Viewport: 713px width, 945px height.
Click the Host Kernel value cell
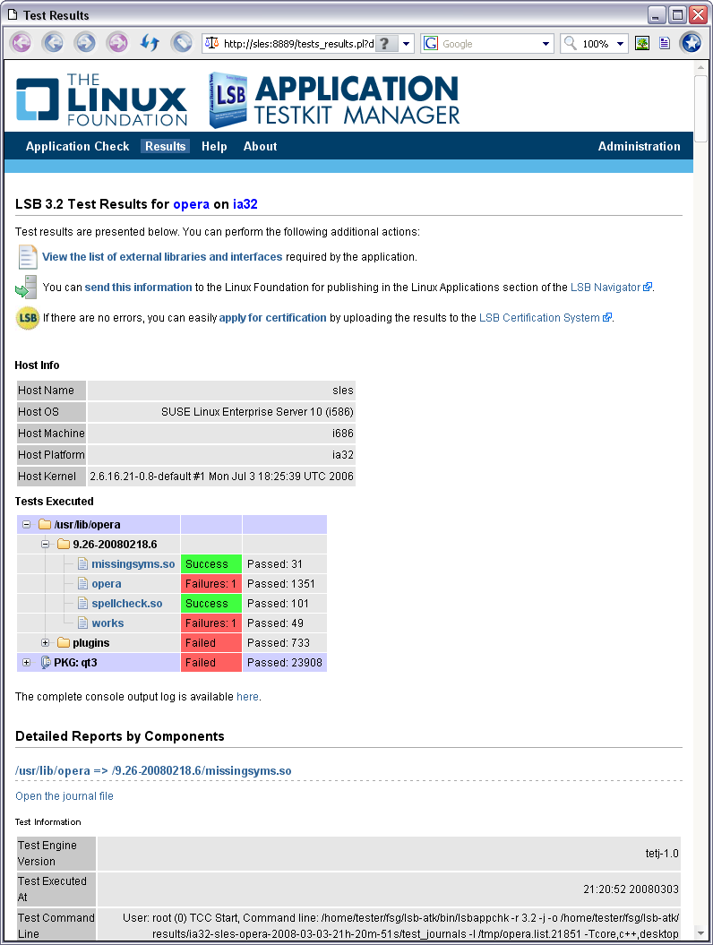(221, 477)
